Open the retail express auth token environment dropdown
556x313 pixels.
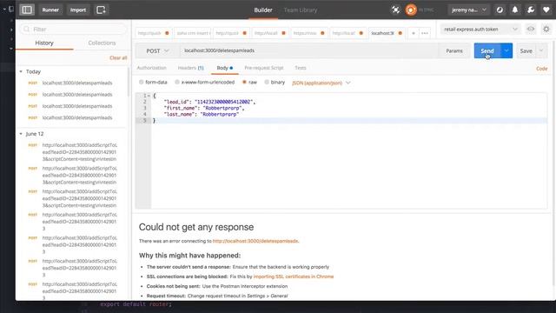point(480,29)
